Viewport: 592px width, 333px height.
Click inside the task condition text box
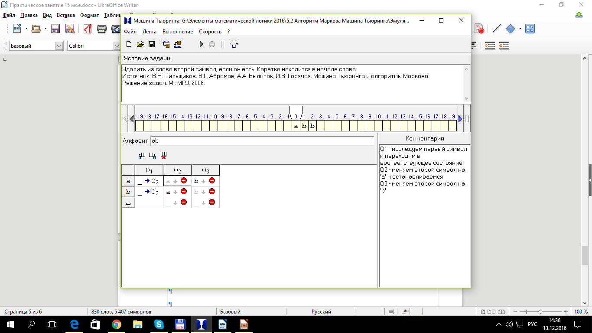tap(293, 84)
